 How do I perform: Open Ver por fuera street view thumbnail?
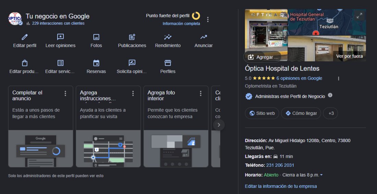pyautogui.click(x=327, y=48)
